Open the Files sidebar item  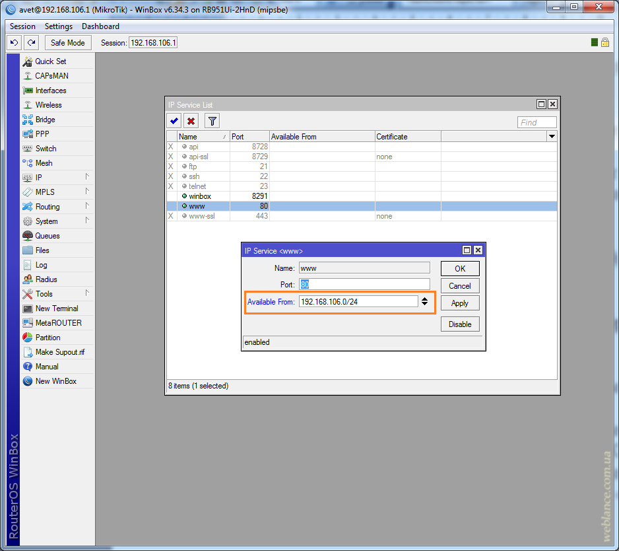coord(42,250)
